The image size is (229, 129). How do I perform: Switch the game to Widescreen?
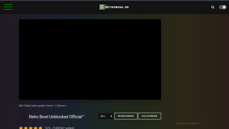(126, 116)
